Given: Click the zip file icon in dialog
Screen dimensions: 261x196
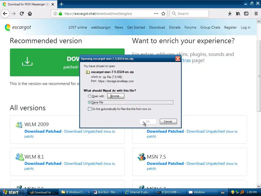Looking at the screenshot, I should 88,72.
